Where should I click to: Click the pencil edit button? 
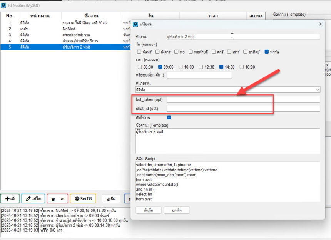pos(33,198)
